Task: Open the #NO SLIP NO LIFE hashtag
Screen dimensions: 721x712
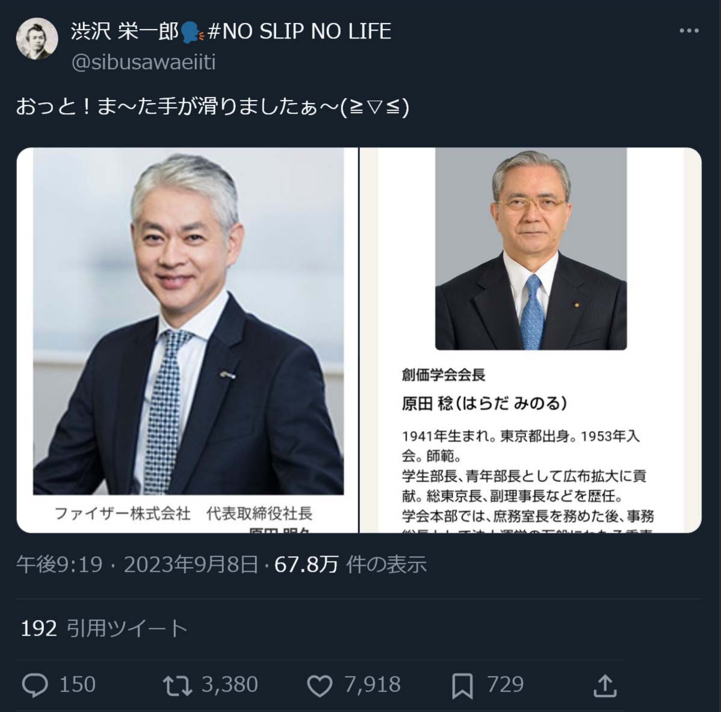Action: coord(299,31)
